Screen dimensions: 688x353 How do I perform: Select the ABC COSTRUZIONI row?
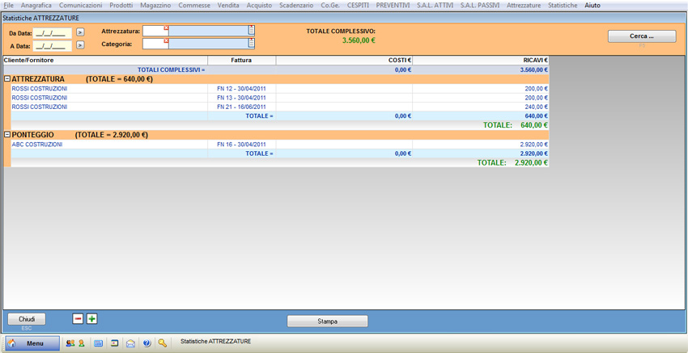37,145
